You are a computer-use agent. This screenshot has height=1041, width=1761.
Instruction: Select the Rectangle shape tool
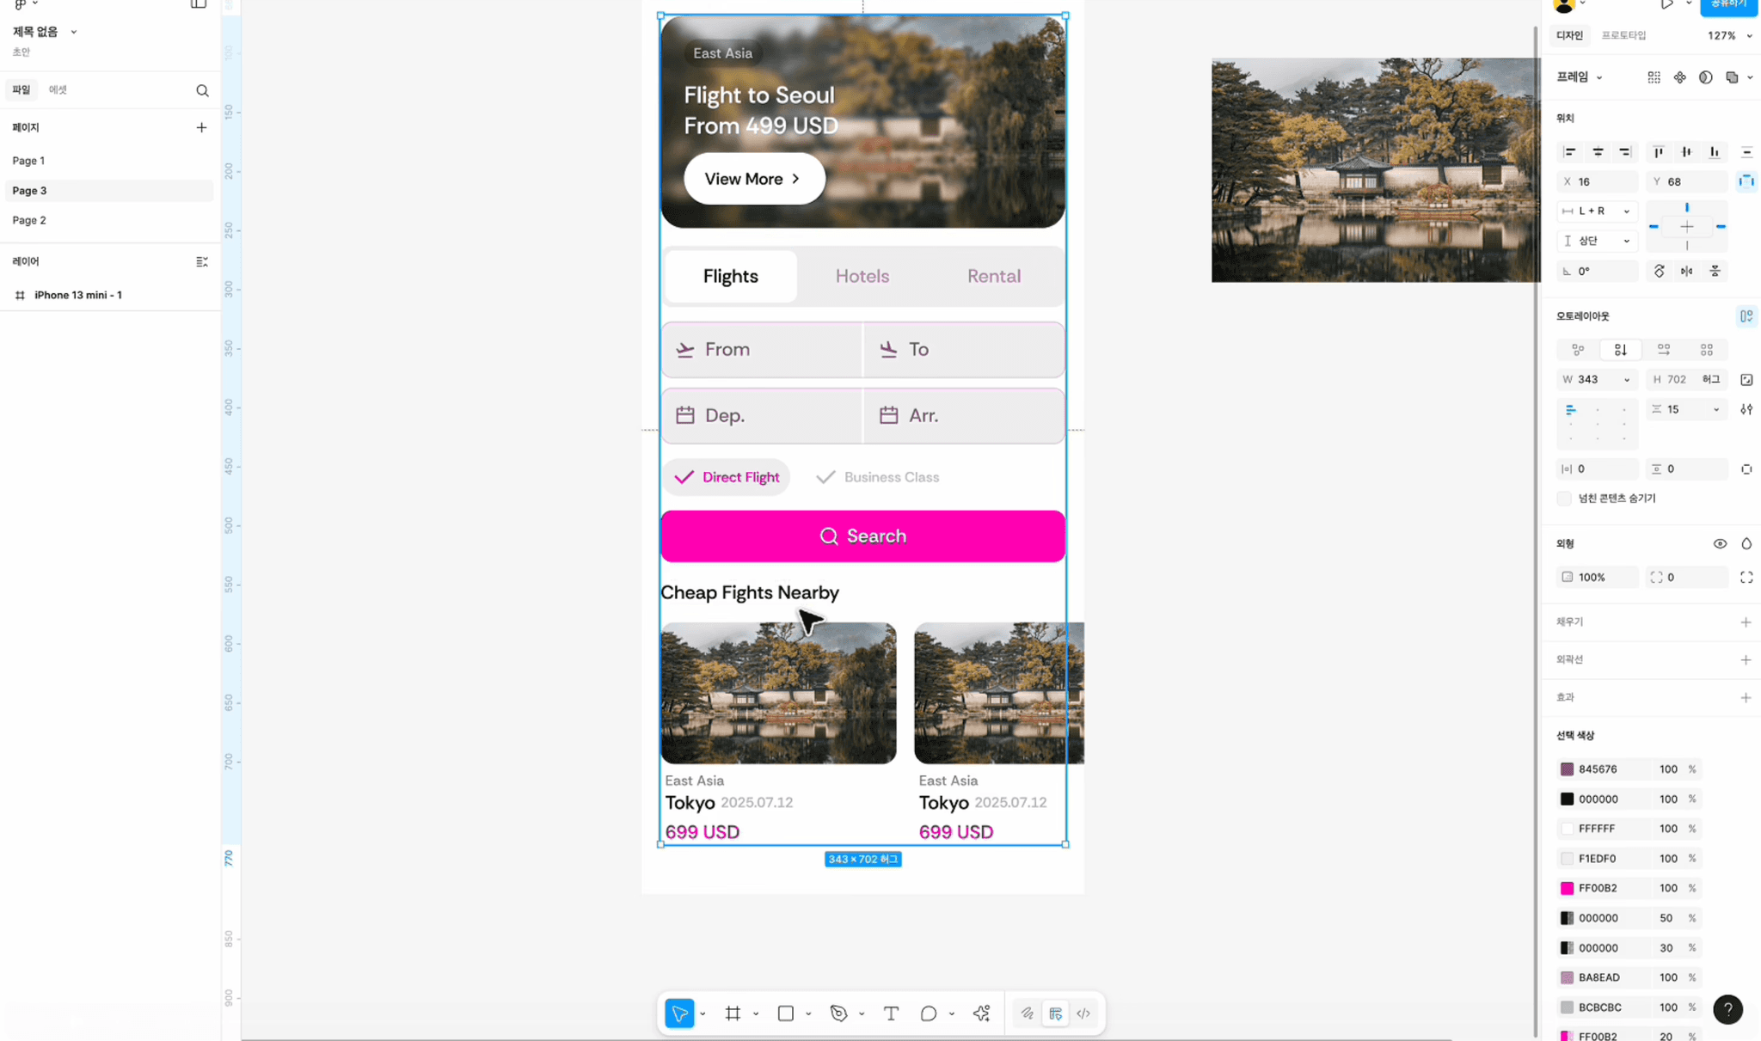pos(785,1013)
